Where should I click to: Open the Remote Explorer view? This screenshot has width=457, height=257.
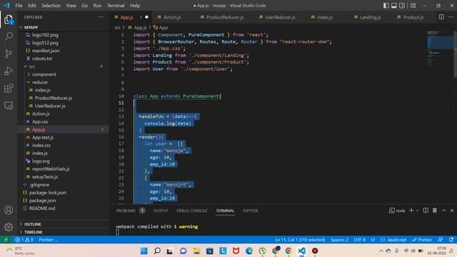pos(9,106)
